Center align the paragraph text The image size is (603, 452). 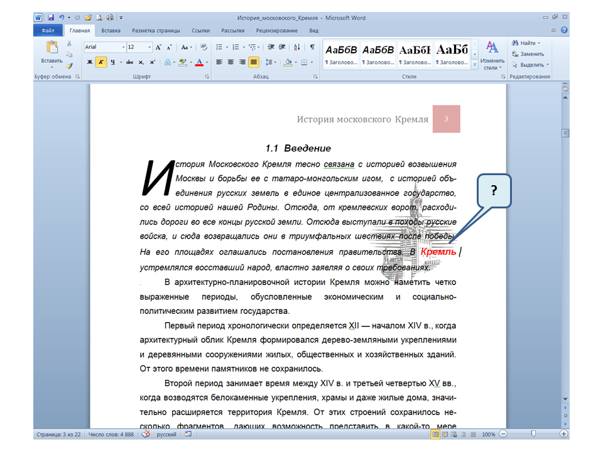[231, 62]
